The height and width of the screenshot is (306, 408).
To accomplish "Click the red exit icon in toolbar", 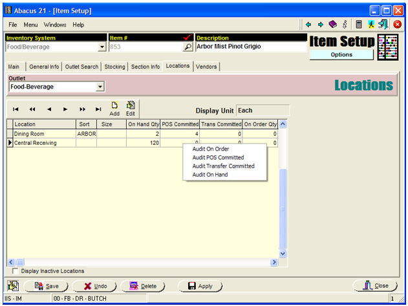I will pos(398,25).
